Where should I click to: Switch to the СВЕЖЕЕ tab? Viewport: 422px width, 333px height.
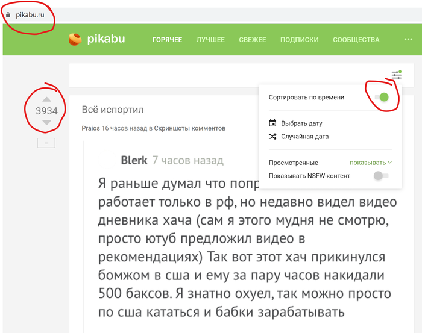tap(253, 40)
